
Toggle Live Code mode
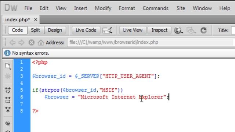pyautogui.click(x=86, y=30)
